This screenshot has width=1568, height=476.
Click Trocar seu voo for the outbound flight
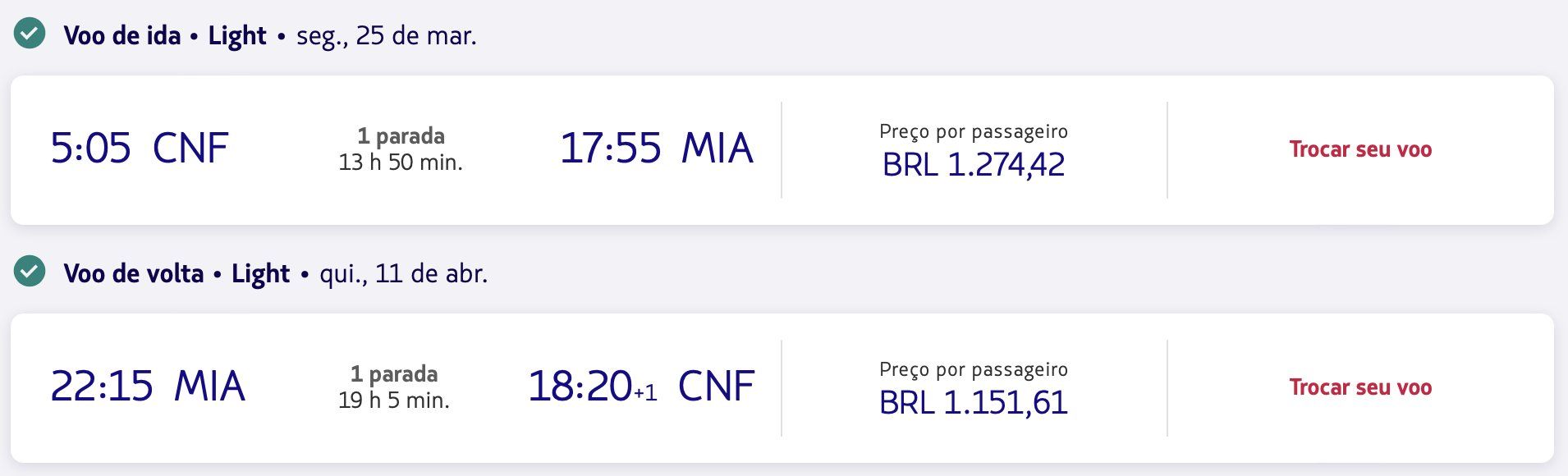1359,149
